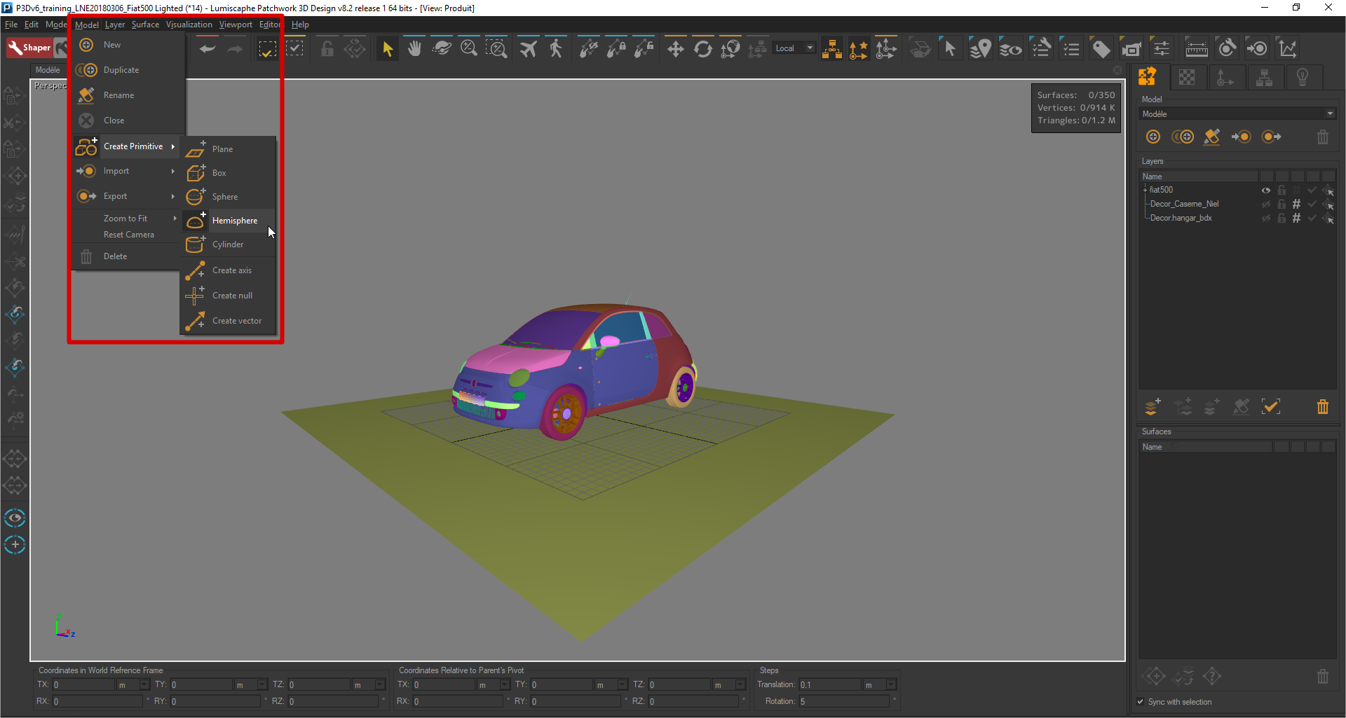Select the arrow selection tool in toolbar

point(387,49)
